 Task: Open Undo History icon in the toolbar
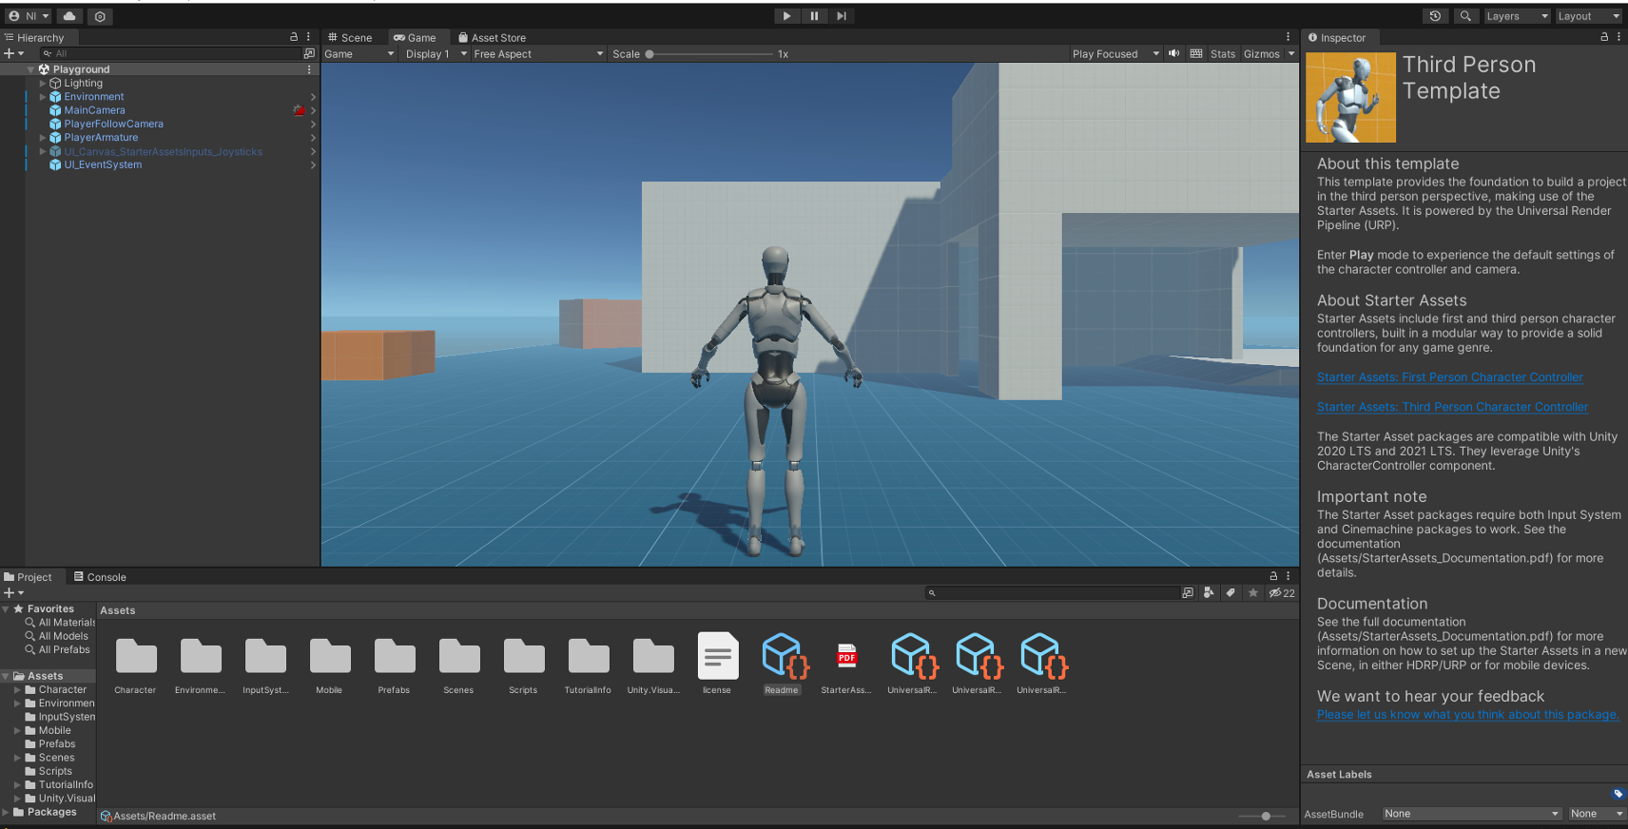[x=1435, y=16]
